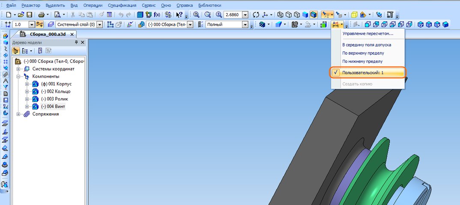The image size is (460, 205).
Task: Select В середину поля допуска option
Action: 366,44
